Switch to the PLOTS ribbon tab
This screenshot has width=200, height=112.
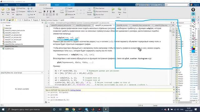pos(18,5)
